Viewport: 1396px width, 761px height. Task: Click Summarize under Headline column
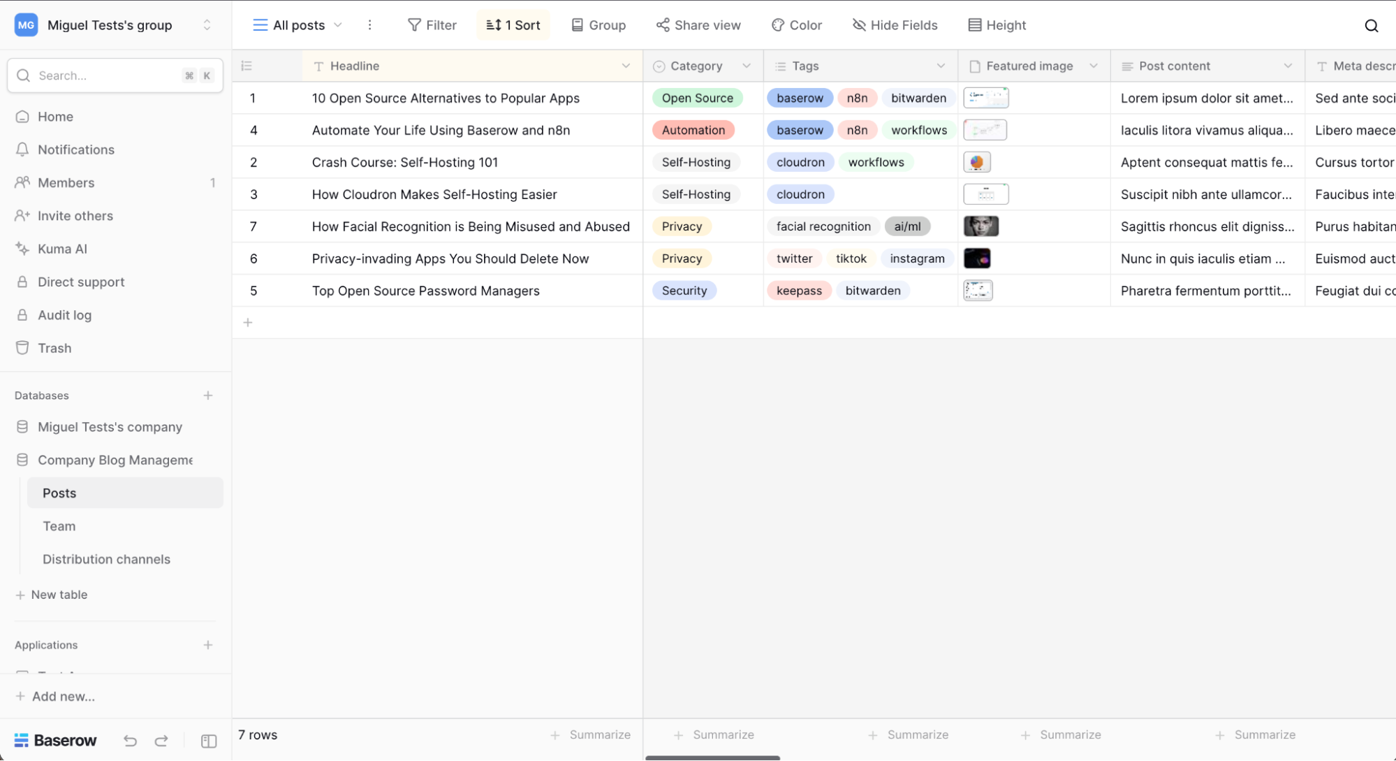[x=591, y=735]
